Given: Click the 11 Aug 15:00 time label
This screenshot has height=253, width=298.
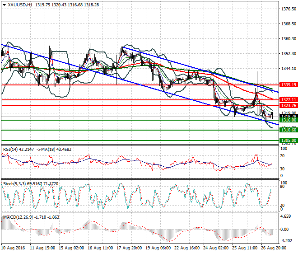Looking at the screenshot, I should 42,248.
